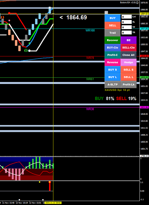Click the SELL-Clo button
Screen dimensions: 149x205
(x=128, y=48)
